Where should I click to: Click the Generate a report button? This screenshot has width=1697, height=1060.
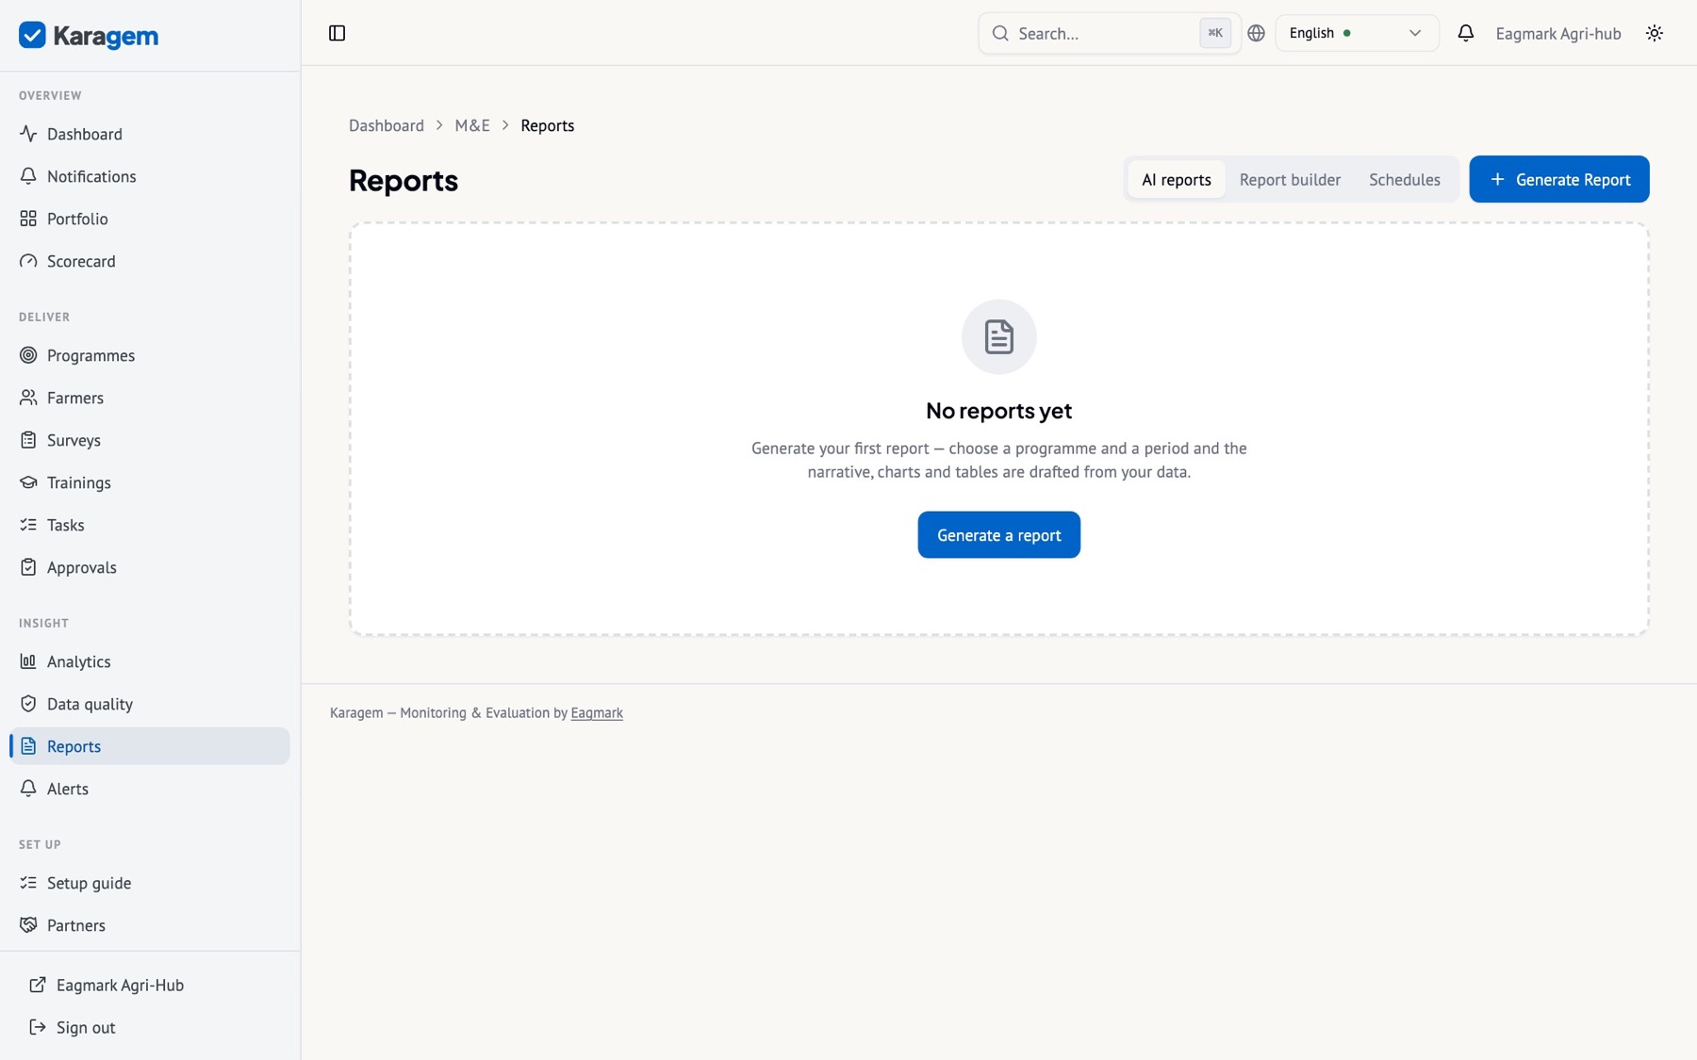[999, 534]
